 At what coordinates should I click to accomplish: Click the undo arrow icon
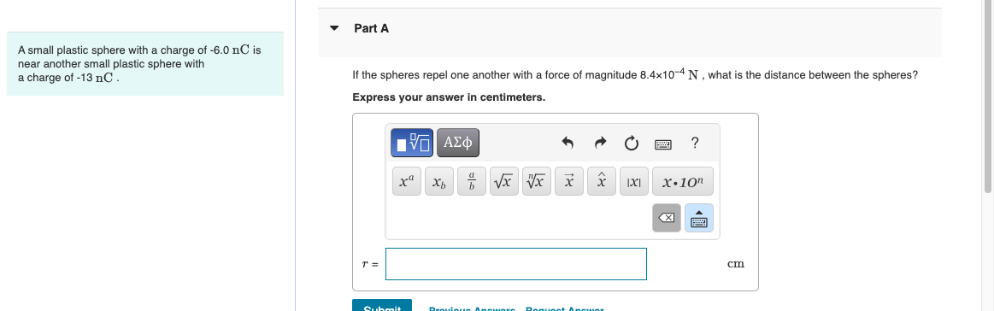(568, 144)
